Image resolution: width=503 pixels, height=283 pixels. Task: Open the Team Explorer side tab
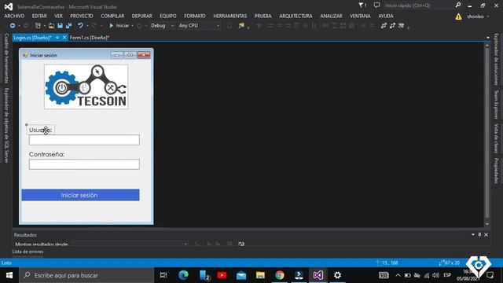click(496, 105)
